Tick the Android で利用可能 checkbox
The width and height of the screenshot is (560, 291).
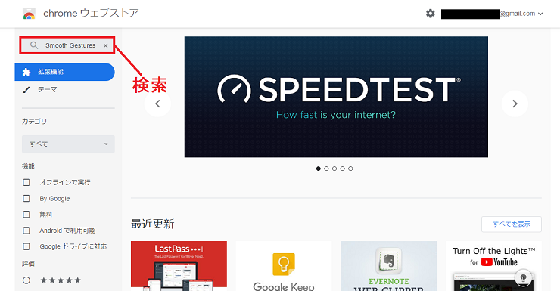pyautogui.click(x=26, y=231)
